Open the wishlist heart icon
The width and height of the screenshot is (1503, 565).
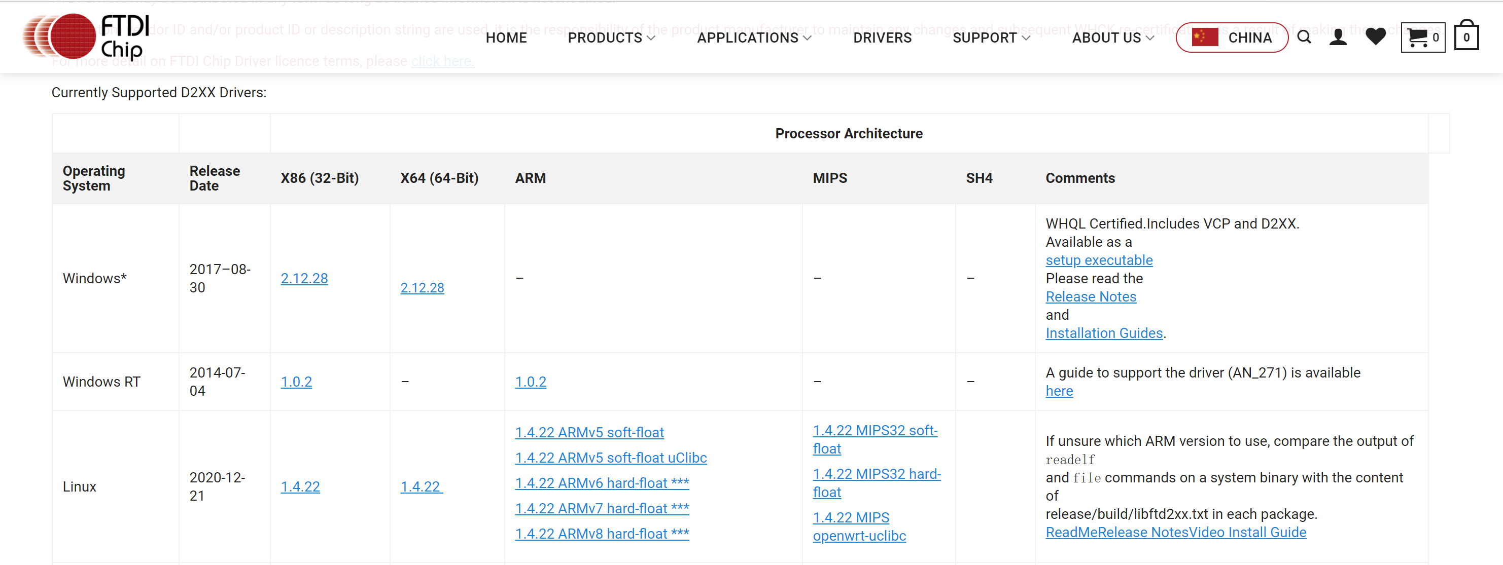coord(1375,36)
